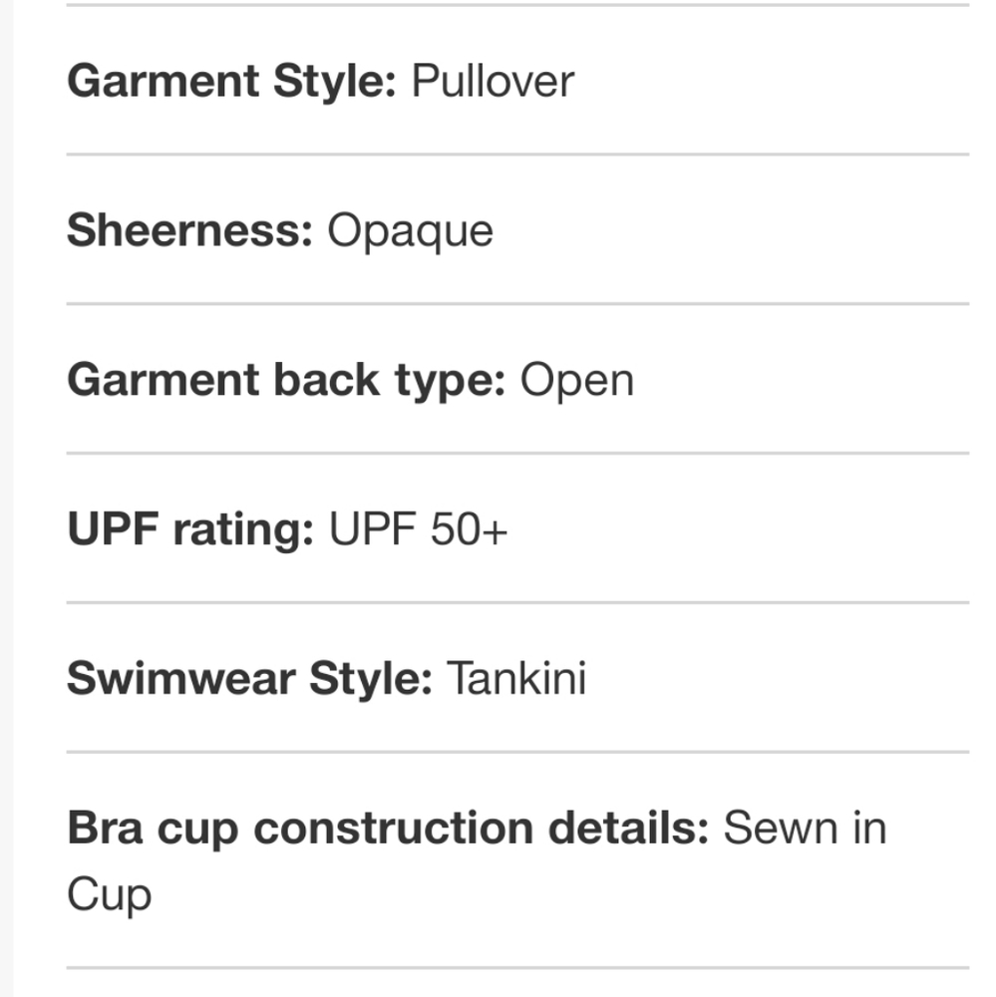Select the UPF 50+ value

pos(418,529)
